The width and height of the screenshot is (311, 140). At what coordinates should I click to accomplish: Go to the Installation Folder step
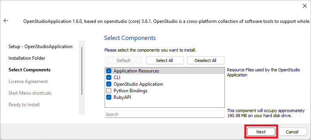tap(27, 58)
